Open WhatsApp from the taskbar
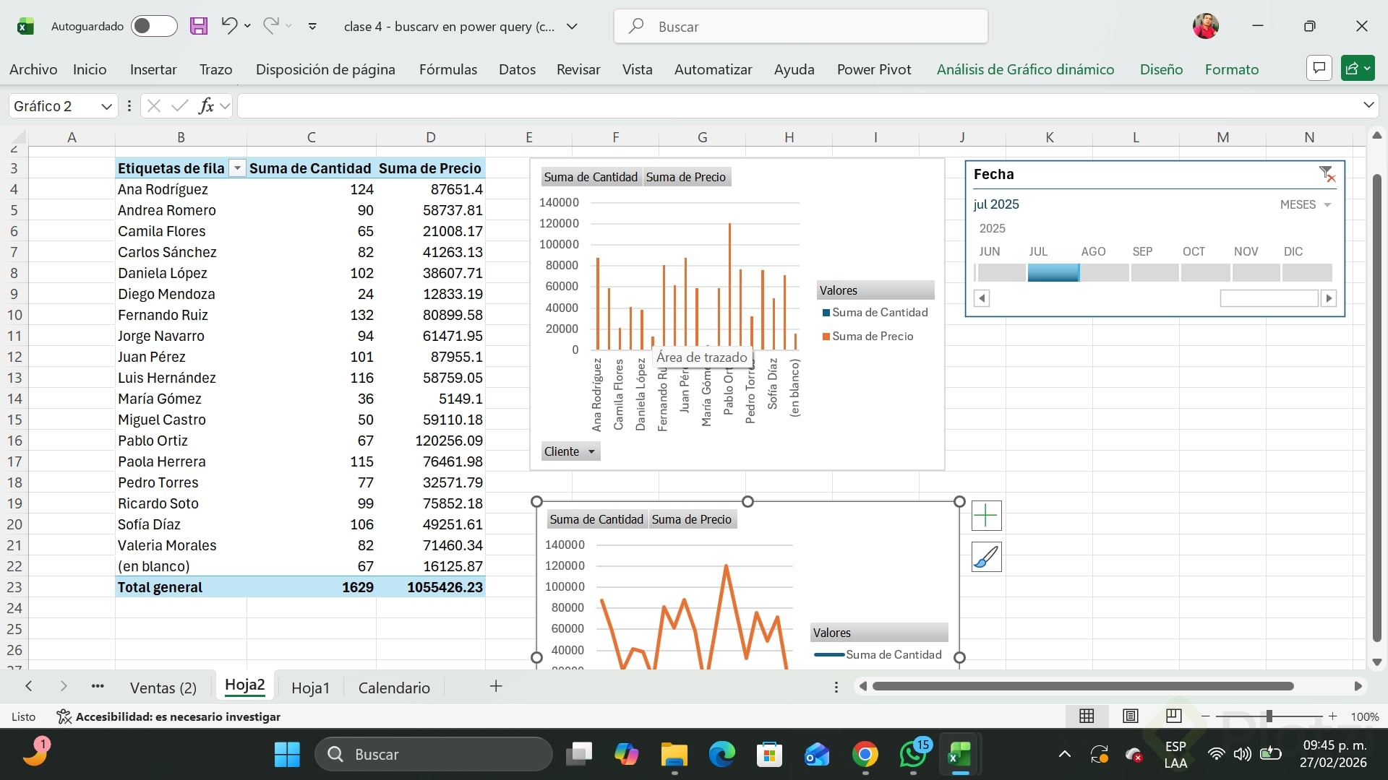This screenshot has height=780, width=1388. point(912,755)
